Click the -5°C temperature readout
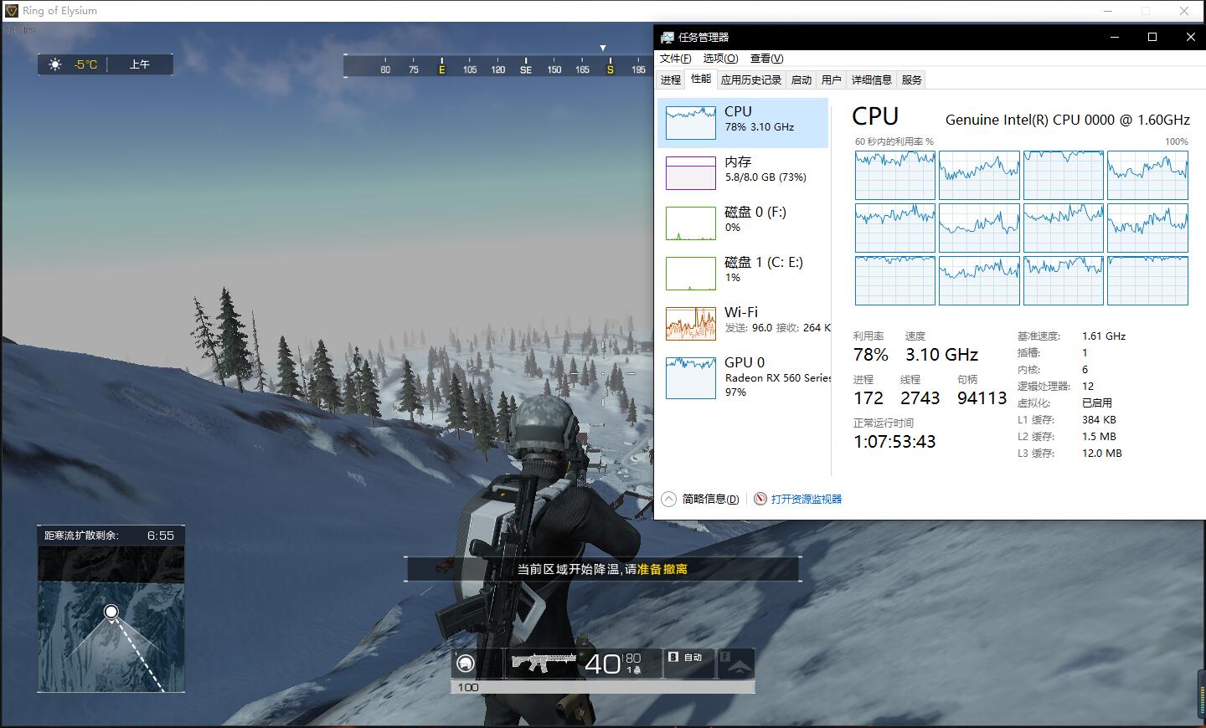 click(85, 64)
